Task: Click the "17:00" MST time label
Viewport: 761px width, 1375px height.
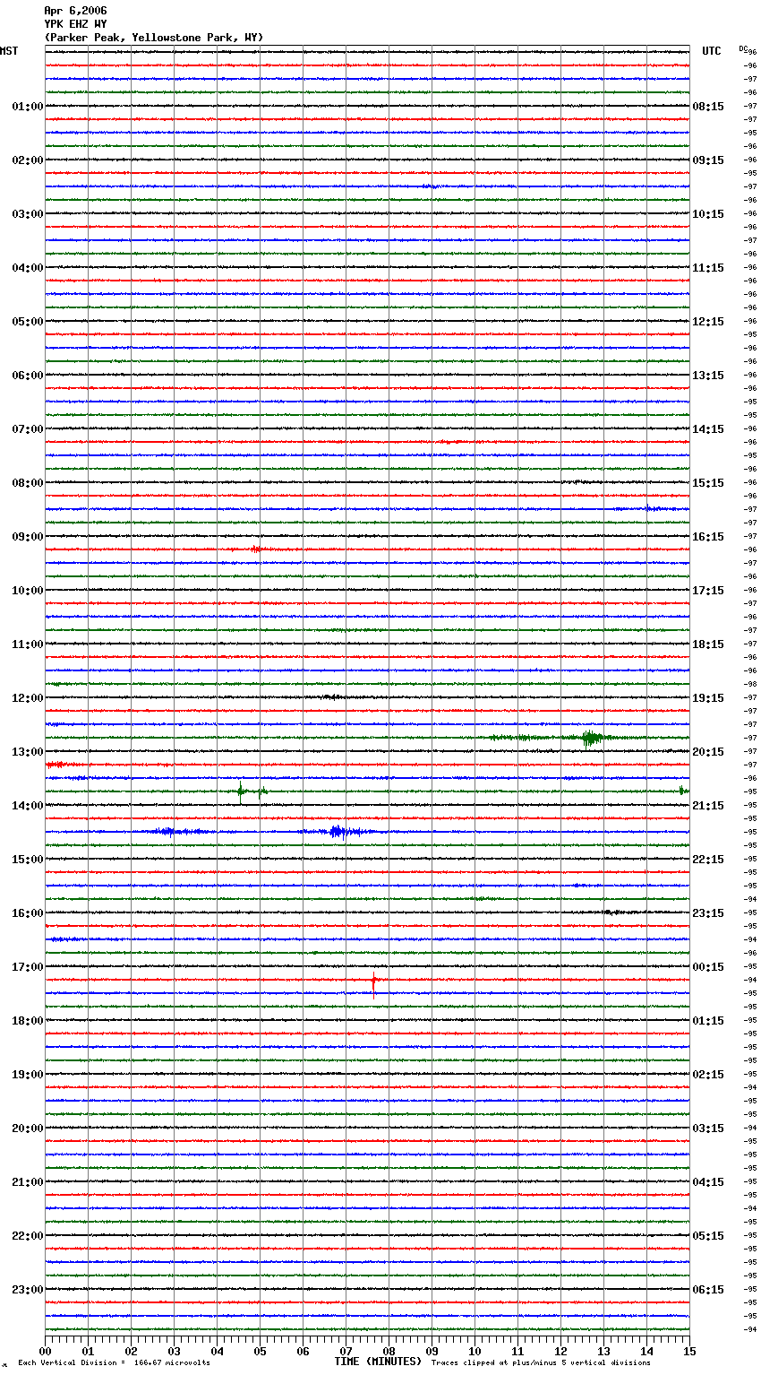Action: pyautogui.click(x=28, y=967)
